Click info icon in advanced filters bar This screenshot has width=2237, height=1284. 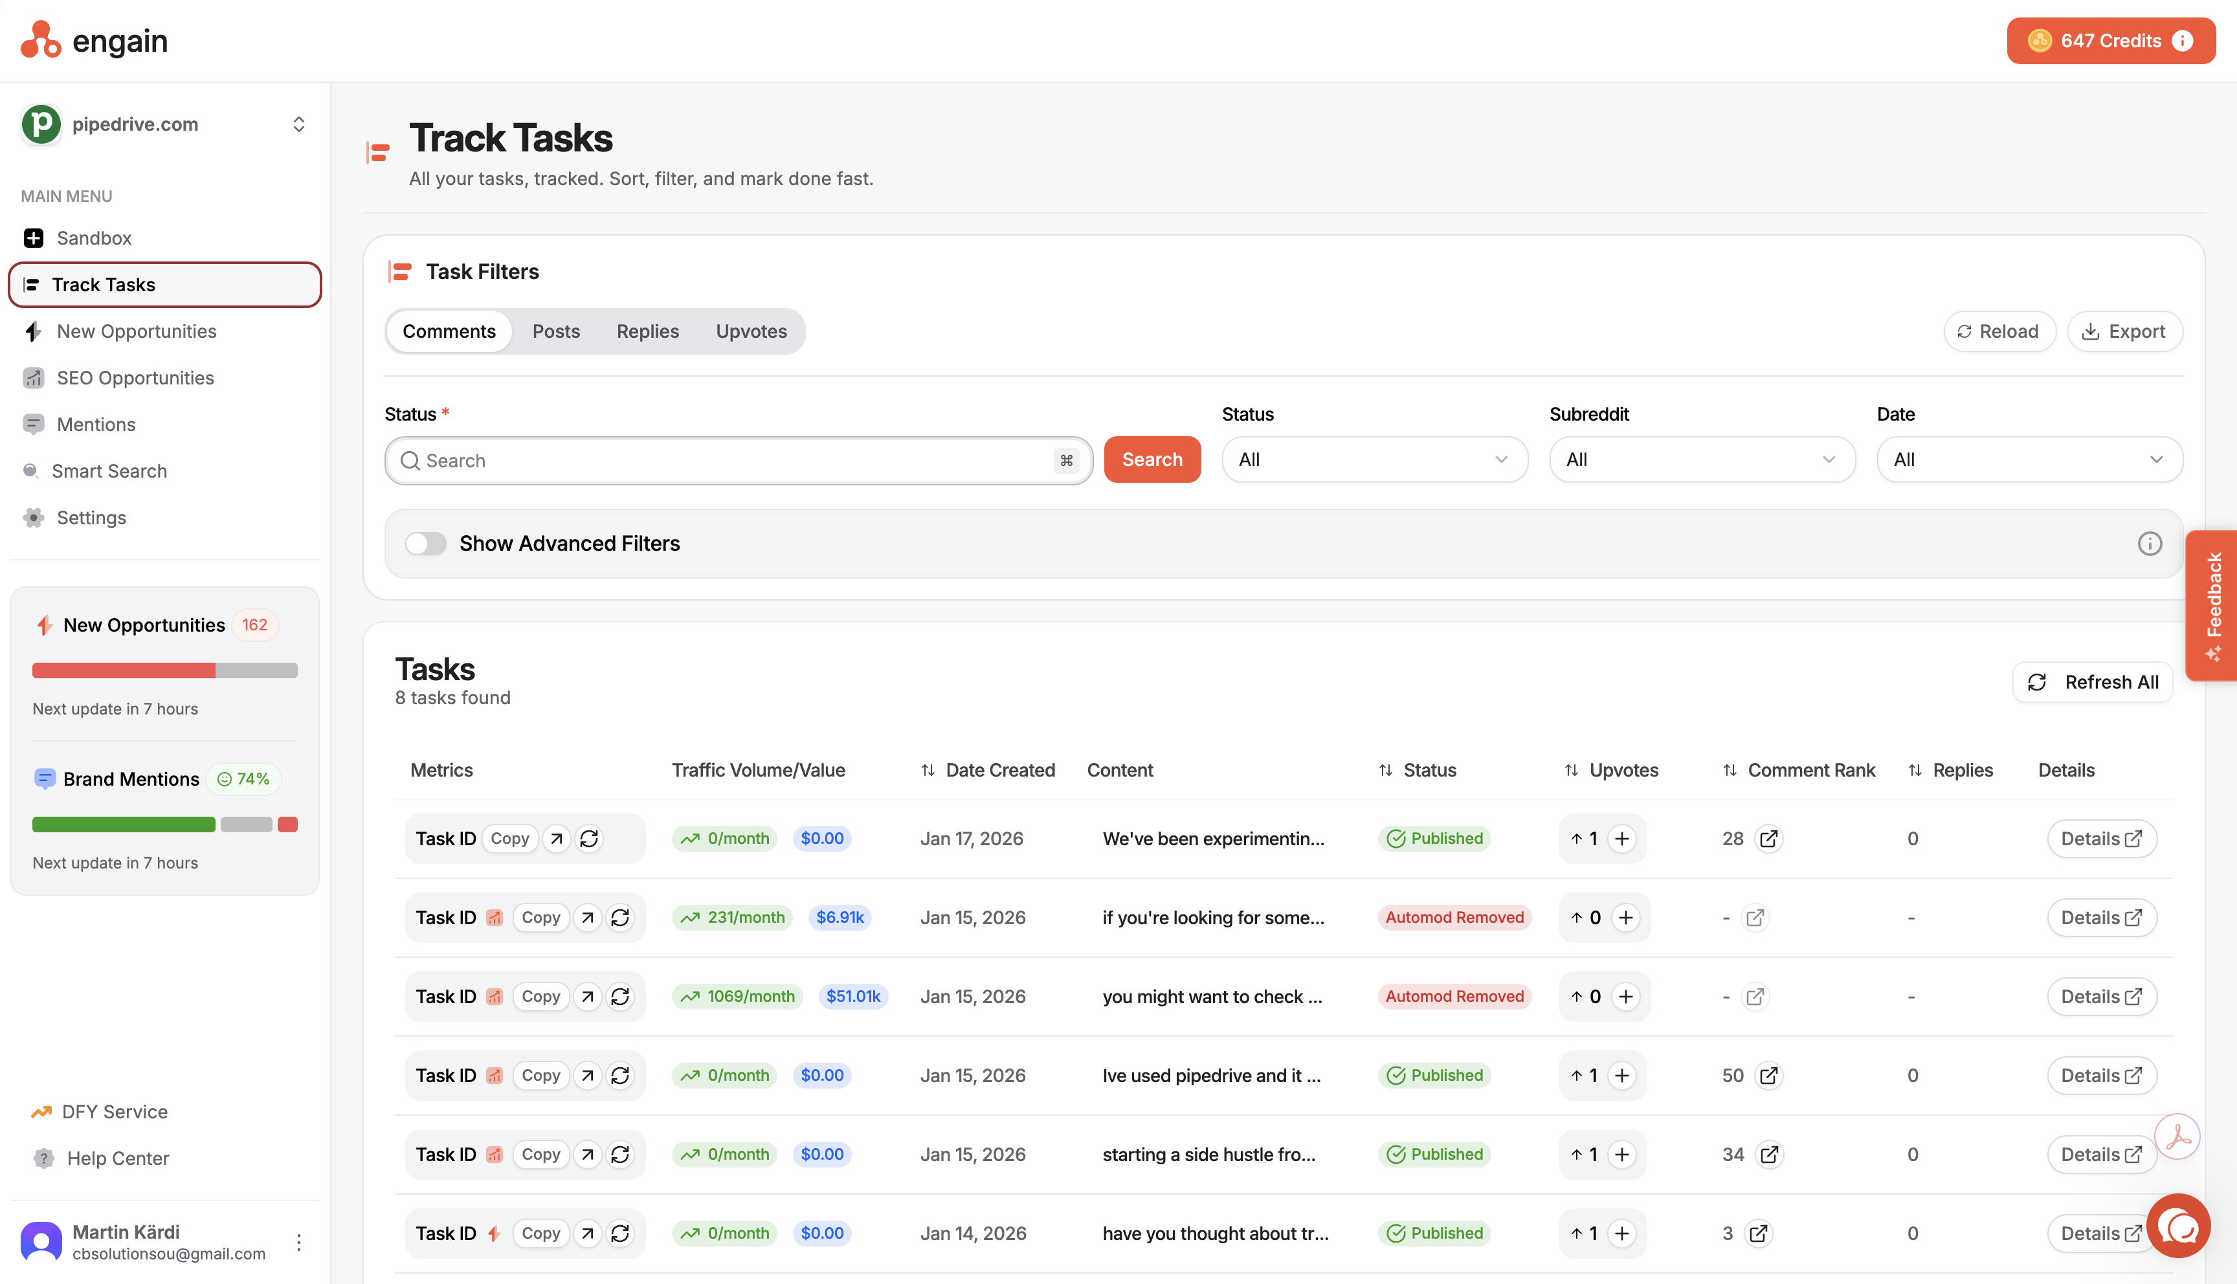(x=2149, y=543)
